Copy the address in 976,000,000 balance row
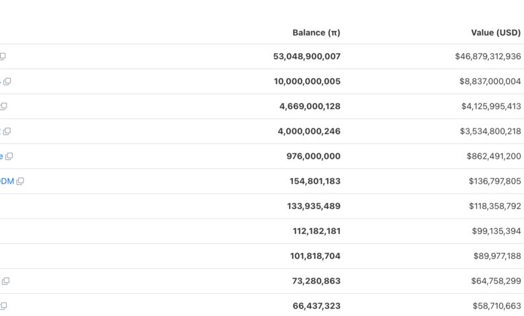The image size is (524, 316). coord(9,156)
